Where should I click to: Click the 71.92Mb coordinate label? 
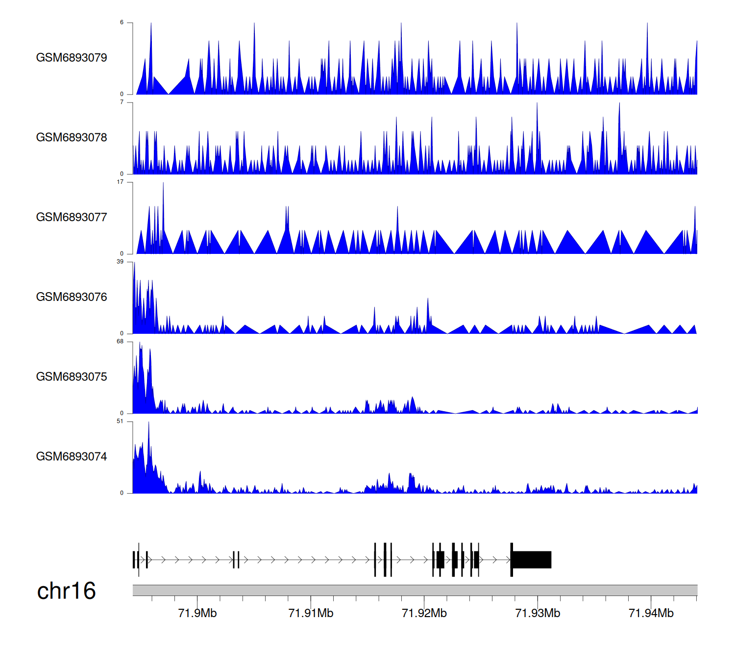[x=424, y=613]
